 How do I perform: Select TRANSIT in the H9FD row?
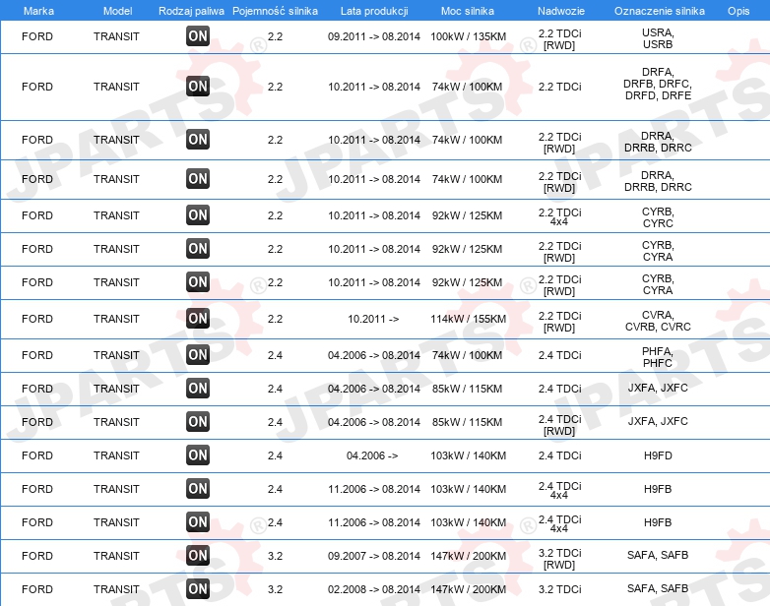pyautogui.click(x=116, y=455)
